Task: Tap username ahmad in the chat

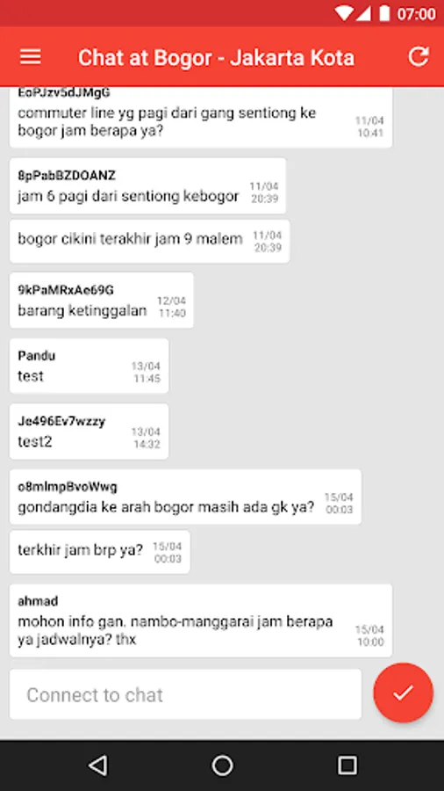Action: click(38, 601)
